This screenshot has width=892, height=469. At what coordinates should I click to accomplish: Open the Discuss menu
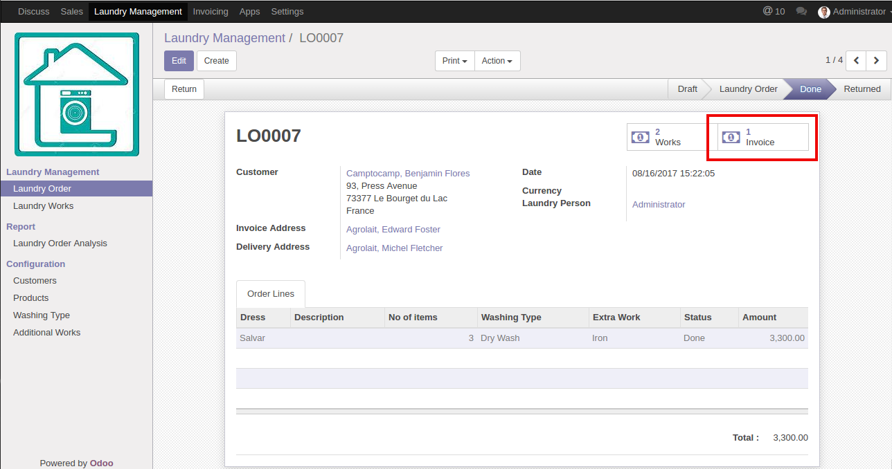34,11
